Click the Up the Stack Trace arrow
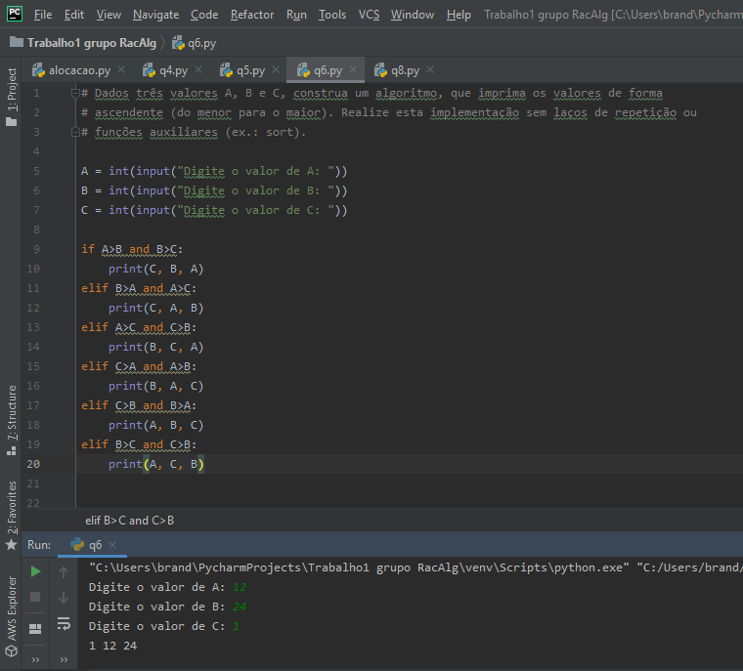The height and width of the screenshot is (671, 743). point(64,572)
